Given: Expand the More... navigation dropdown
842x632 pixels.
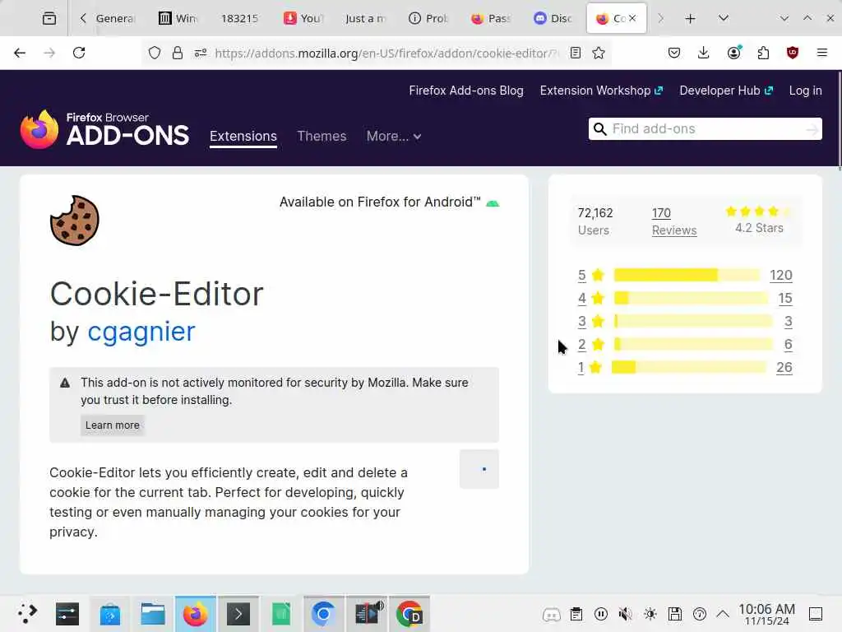Looking at the screenshot, I should pos(394,136).
